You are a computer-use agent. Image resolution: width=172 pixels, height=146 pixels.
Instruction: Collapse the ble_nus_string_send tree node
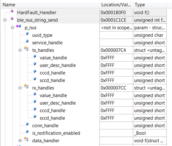pos(5,20)
